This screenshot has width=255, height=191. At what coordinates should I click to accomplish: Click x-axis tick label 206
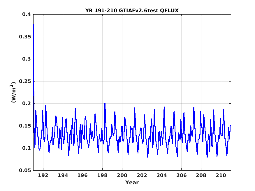181,175
